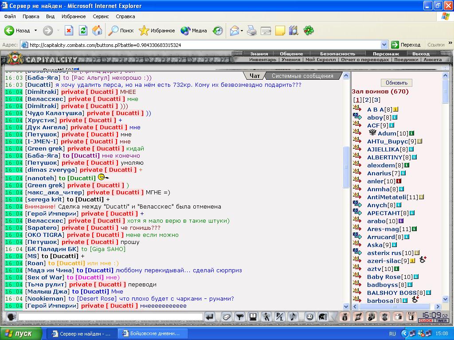Viewport: 454px width, 340px height.
Task: Refresh the page using the green arrows icon
Action: [83, 31]
